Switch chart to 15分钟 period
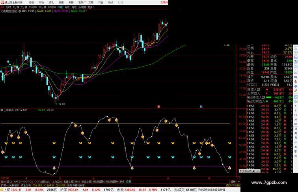 33,7
